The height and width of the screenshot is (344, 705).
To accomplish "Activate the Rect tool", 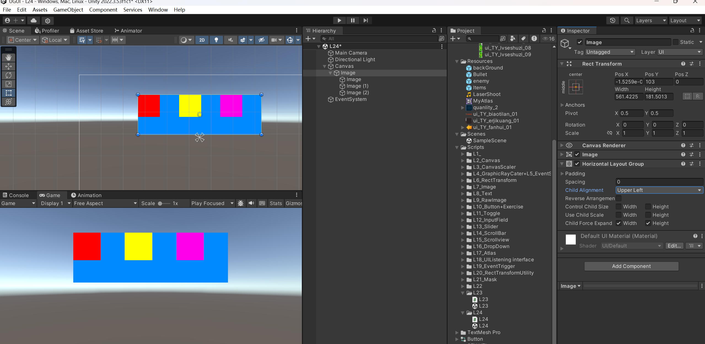I will coord(9,93).
